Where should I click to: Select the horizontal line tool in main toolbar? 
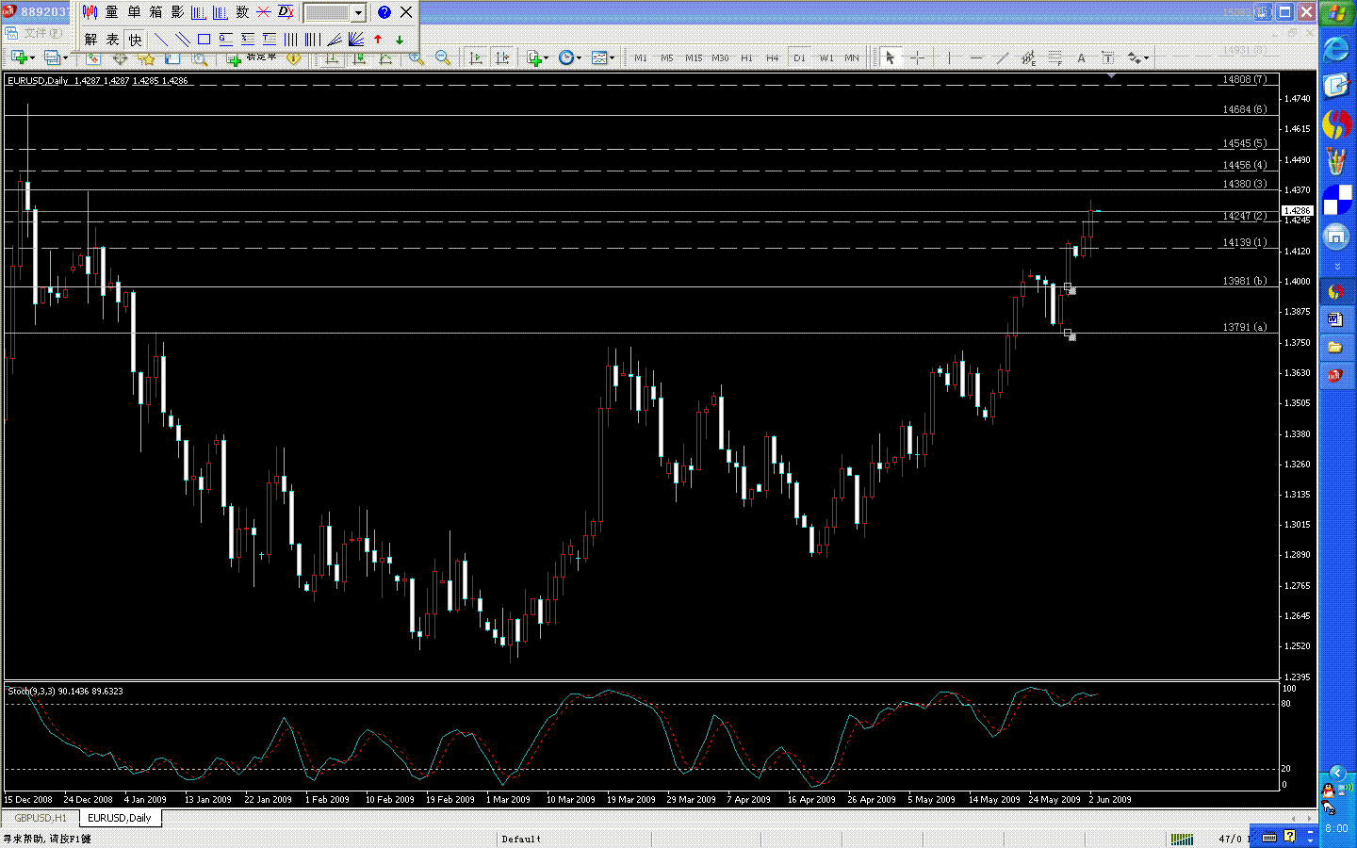[975, 58]
